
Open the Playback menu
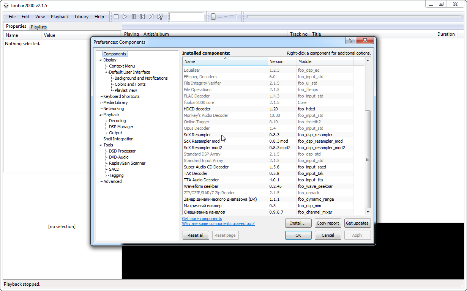coord(60,17)
